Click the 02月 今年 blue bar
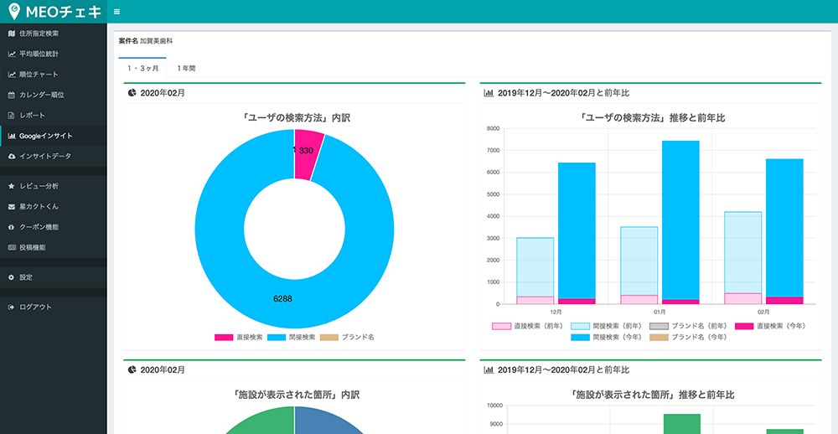The image size is (838, 434). coord(784,228)
